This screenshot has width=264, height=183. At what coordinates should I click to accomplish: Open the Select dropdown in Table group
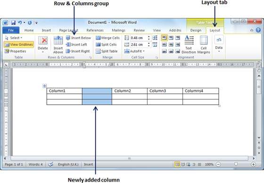coord(14,38)
